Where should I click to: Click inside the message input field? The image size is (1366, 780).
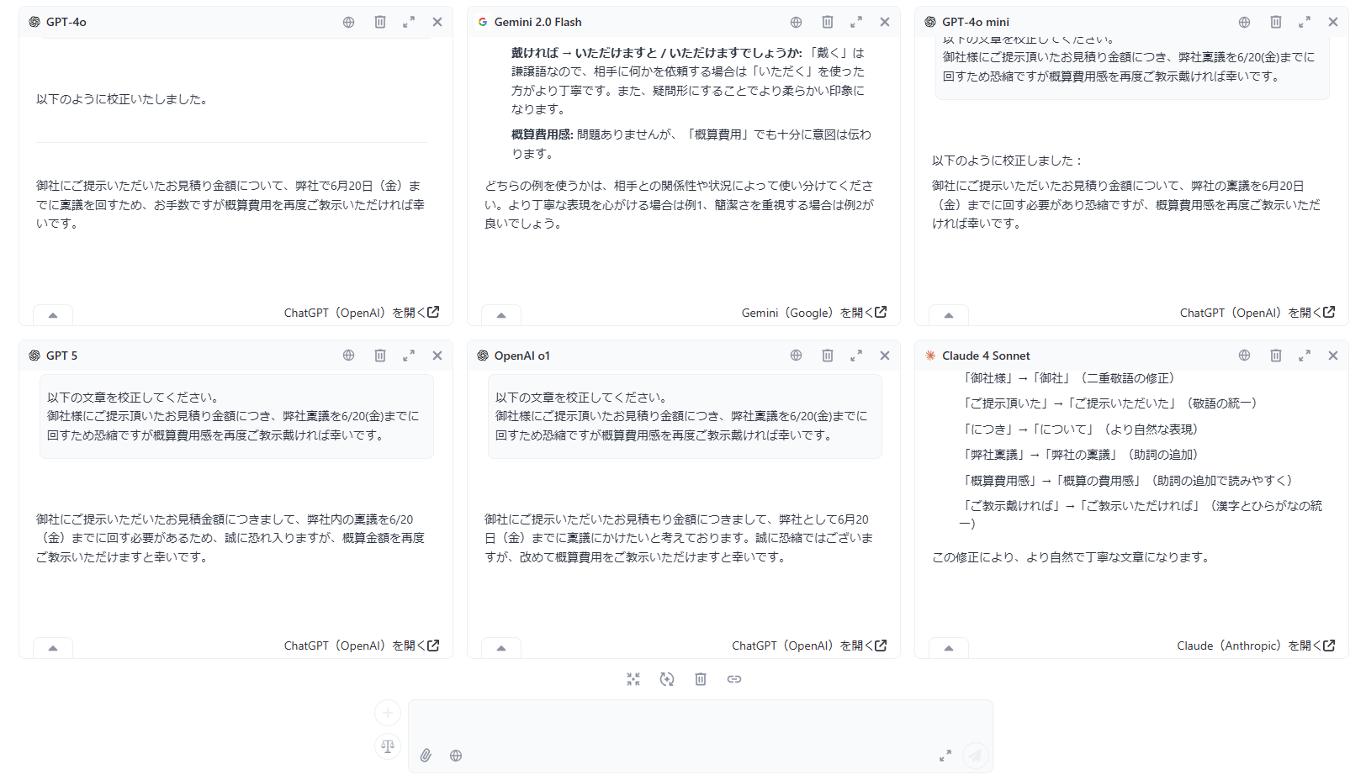tap(698, 723)
